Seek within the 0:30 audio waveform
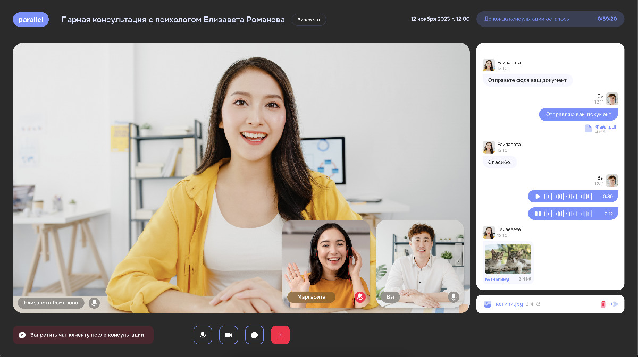This screenshot has width=638, height=357. [568, 197]
